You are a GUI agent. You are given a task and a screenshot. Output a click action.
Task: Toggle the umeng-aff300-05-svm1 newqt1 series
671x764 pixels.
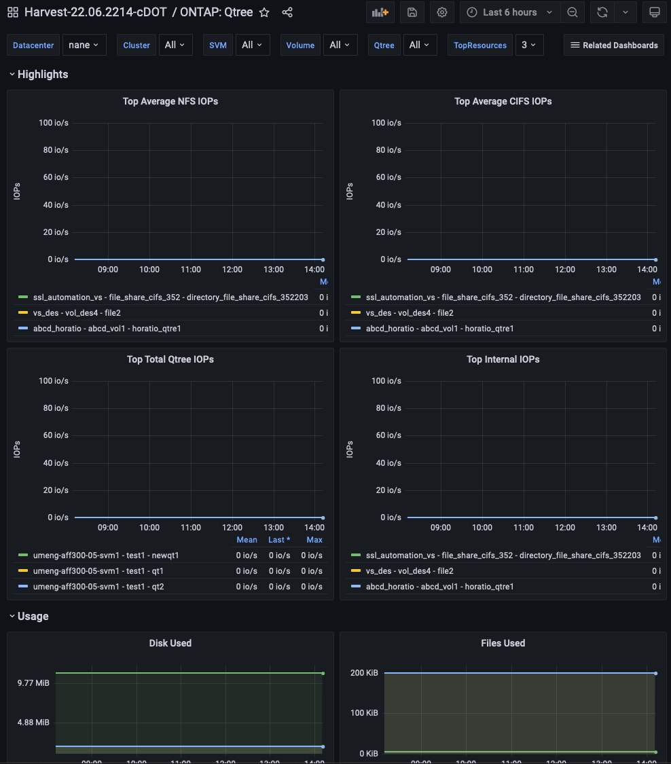point(106,555)
